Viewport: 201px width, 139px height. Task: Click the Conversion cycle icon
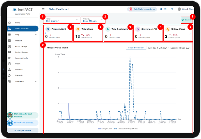click(138, 29)
